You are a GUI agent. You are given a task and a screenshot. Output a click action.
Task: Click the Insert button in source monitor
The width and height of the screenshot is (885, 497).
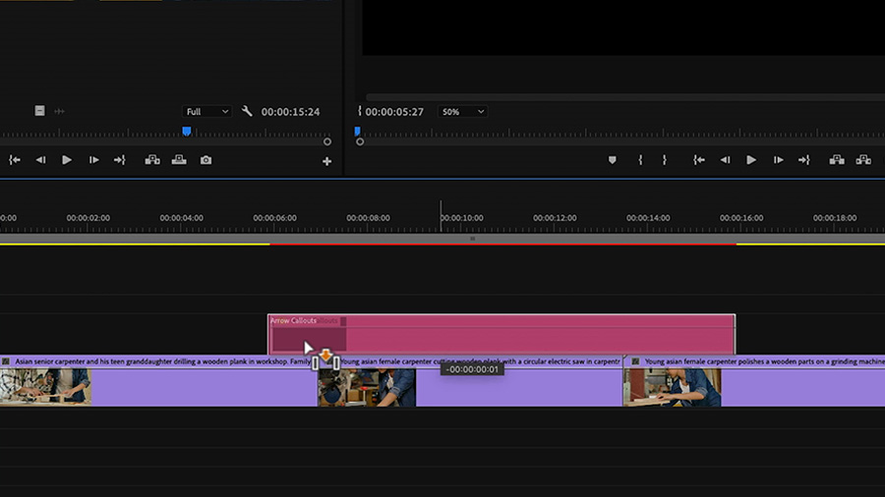[152, 160]
